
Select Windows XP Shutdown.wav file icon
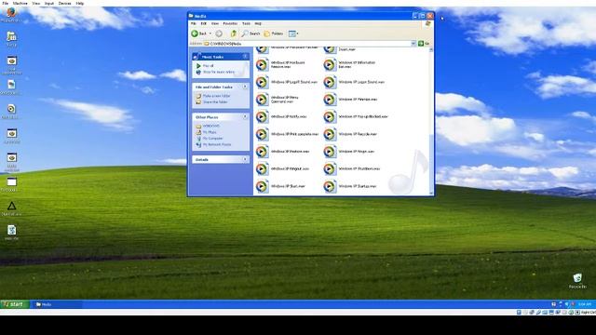(x=330, y=168)
